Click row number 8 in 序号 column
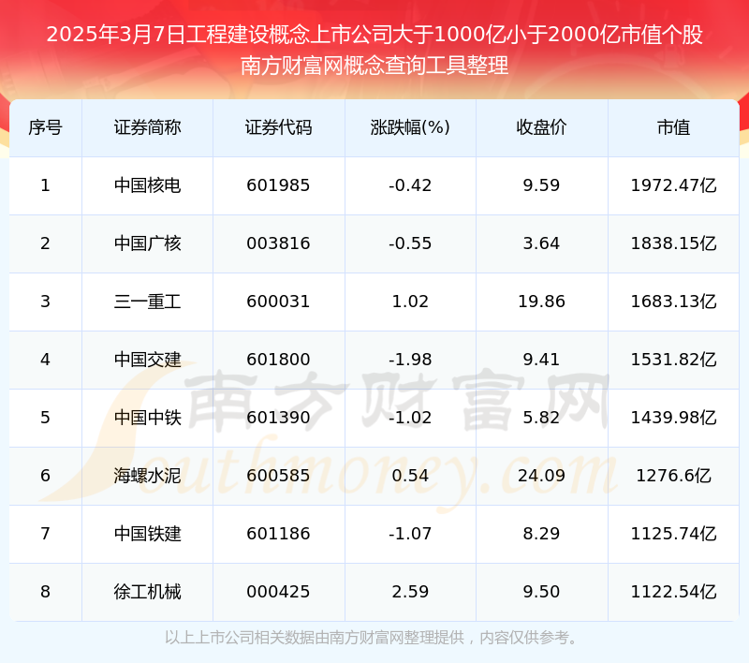Image resolution: width=749 pixels, height=663 pixels. (x=45, y=592)
